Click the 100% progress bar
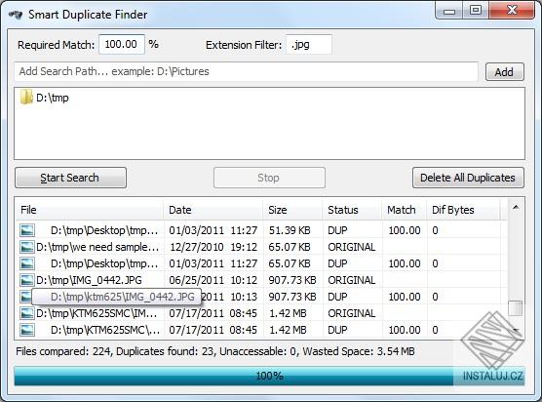Image resolution: width=542 pixels, height=402 pixels. pyautogui.click(x=269, y=376)
